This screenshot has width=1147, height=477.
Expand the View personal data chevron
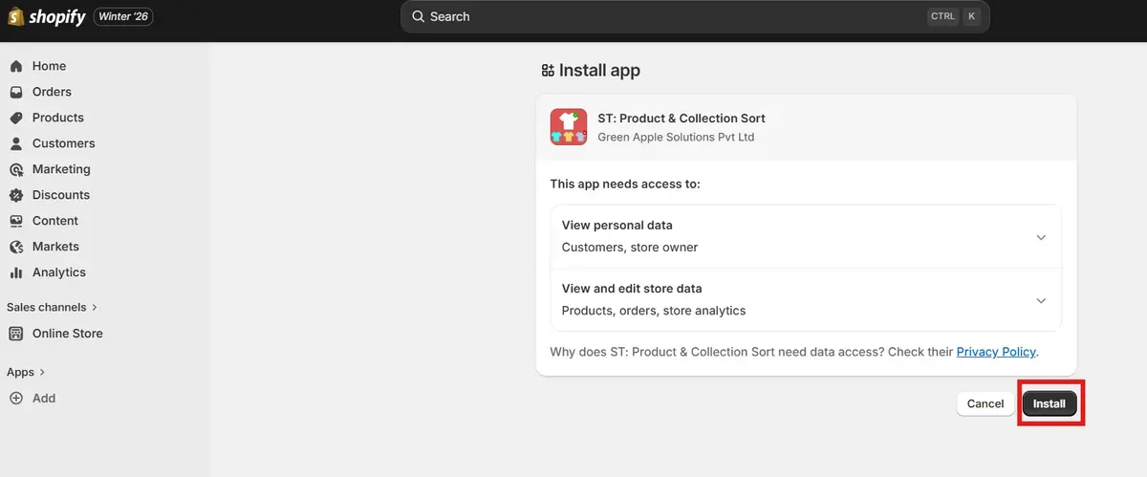click(x=1041, y=237)
